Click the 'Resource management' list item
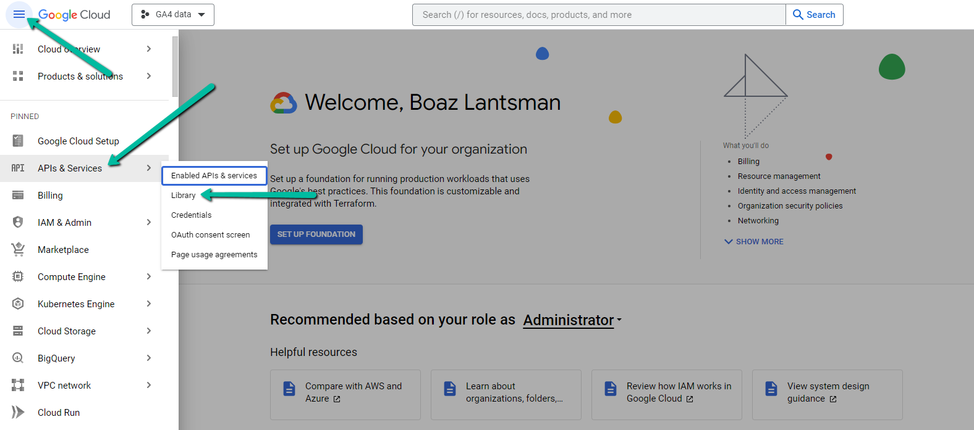Viewport: 974px width, 430px height. (x=779, y=176)
